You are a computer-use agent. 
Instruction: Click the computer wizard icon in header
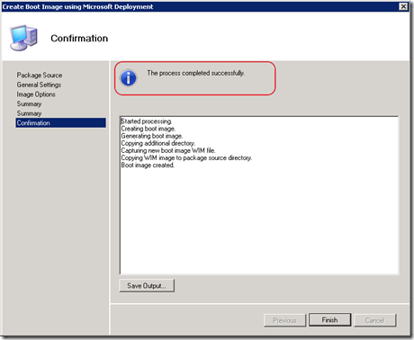tap(23, 38)
